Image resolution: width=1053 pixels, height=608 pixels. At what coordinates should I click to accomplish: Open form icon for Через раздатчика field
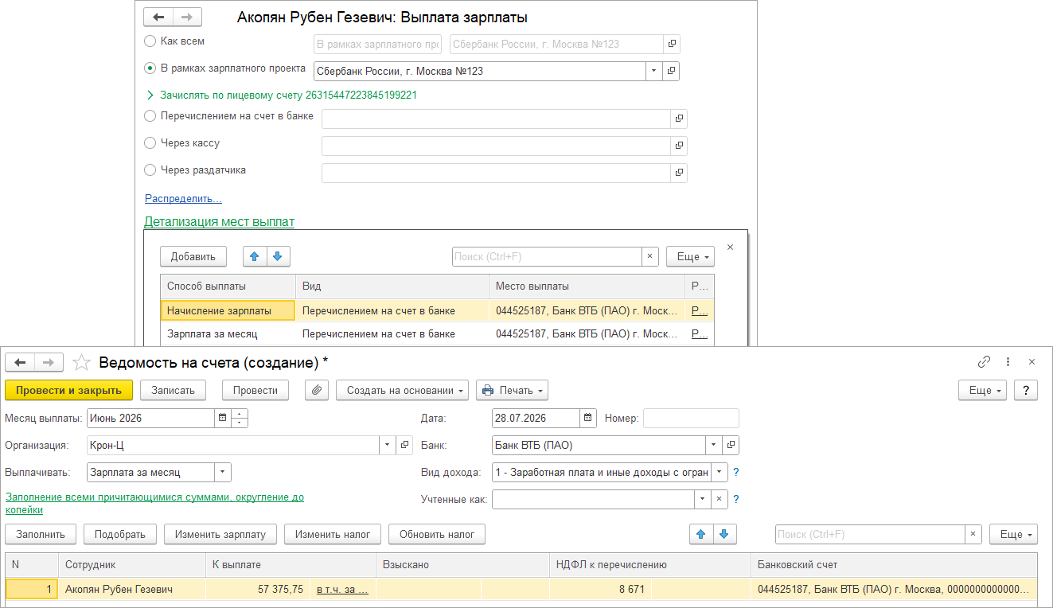pyautogui.click(x=679, y=173)
